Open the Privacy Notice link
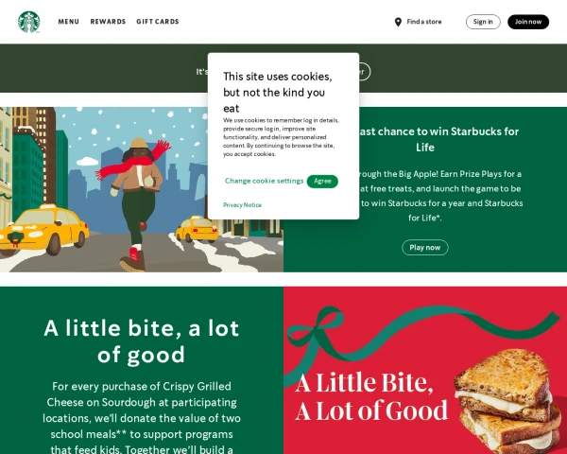 (x=242, y=205)
